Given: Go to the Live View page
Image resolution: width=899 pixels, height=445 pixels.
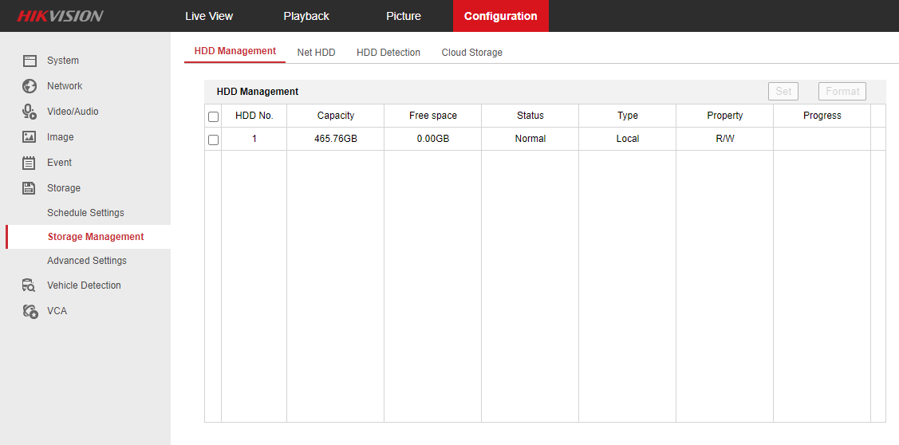Looking at the screenshot, I should (209, 16).
